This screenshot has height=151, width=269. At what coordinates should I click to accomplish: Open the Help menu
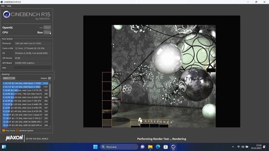(x=9, y=6)
